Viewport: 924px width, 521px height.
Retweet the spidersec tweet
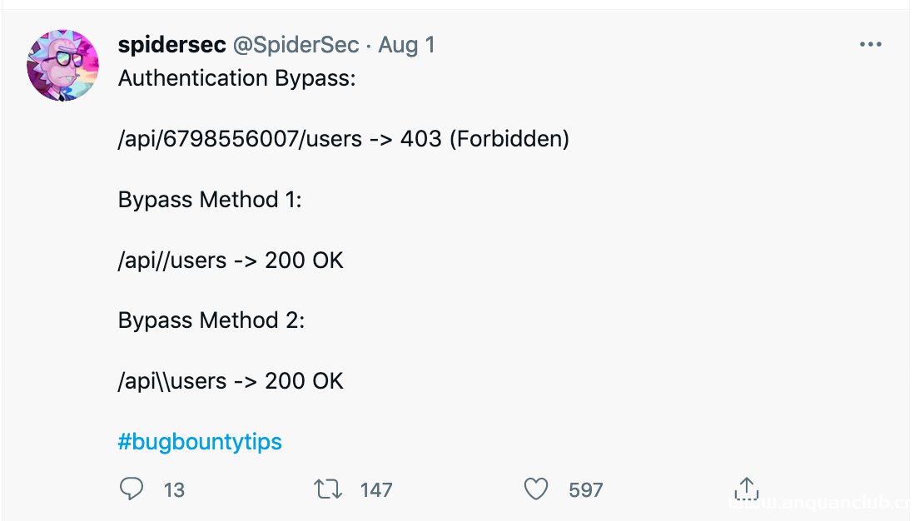pos(328,489)
